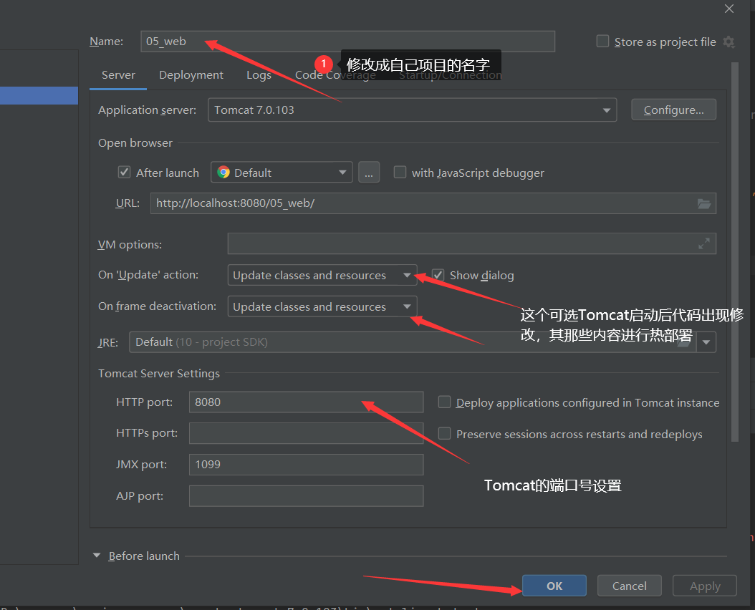Click the URL input field
The image size is (755, 610).
click(433, 203)
